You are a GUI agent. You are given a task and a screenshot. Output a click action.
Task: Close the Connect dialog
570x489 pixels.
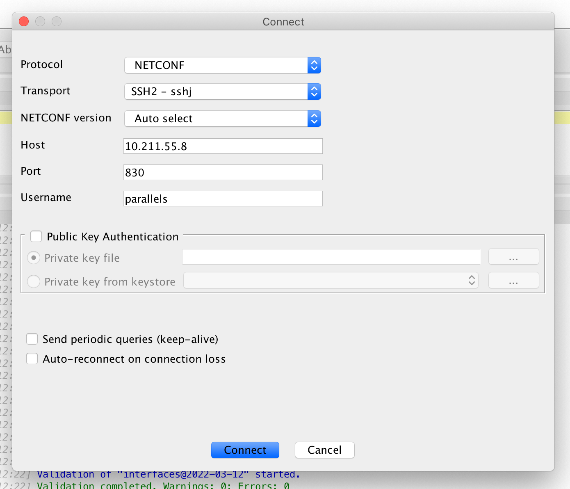(x=23, y=21)
